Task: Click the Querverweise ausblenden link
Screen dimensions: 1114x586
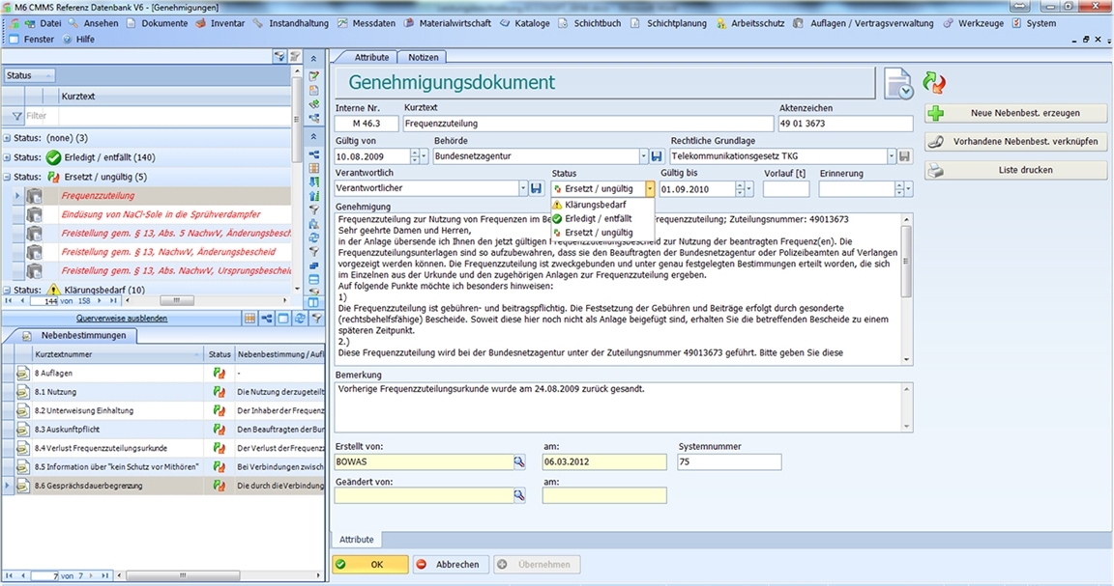Action: (122, 319)
